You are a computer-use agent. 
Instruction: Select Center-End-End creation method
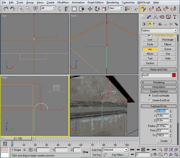click(150, 100)
